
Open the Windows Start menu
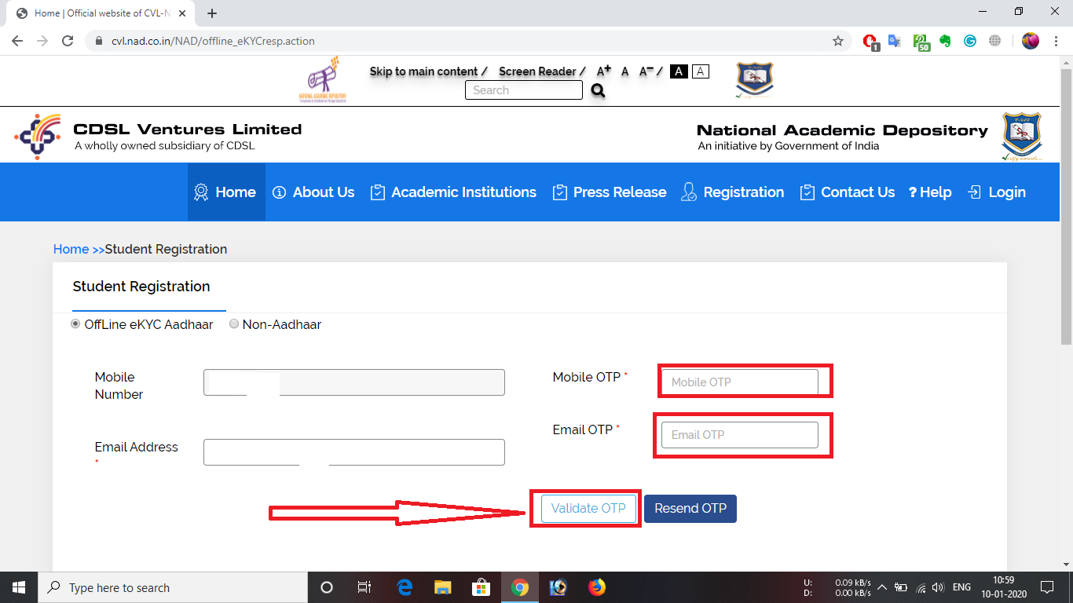click(x=19, y=587)
